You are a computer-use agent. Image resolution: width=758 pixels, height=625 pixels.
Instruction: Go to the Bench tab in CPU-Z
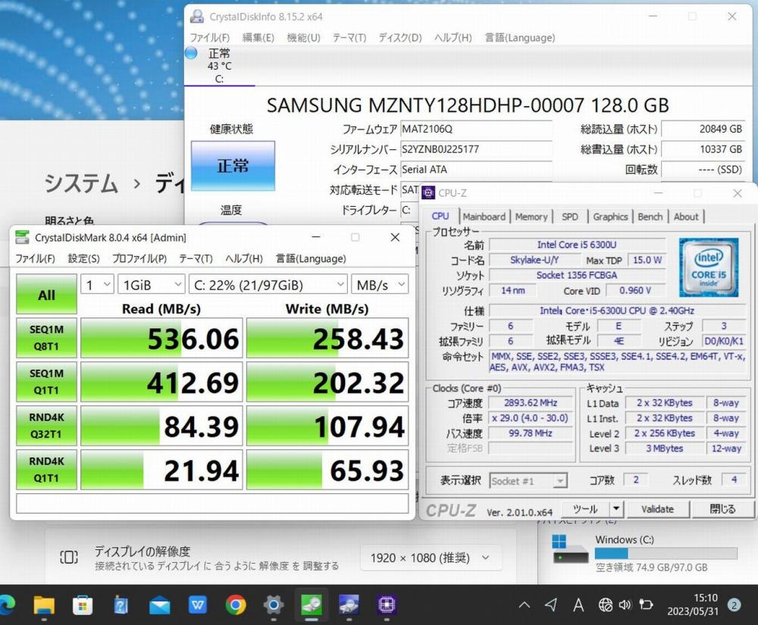[650, 217]
